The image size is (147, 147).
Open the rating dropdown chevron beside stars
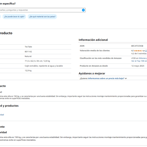144,51
